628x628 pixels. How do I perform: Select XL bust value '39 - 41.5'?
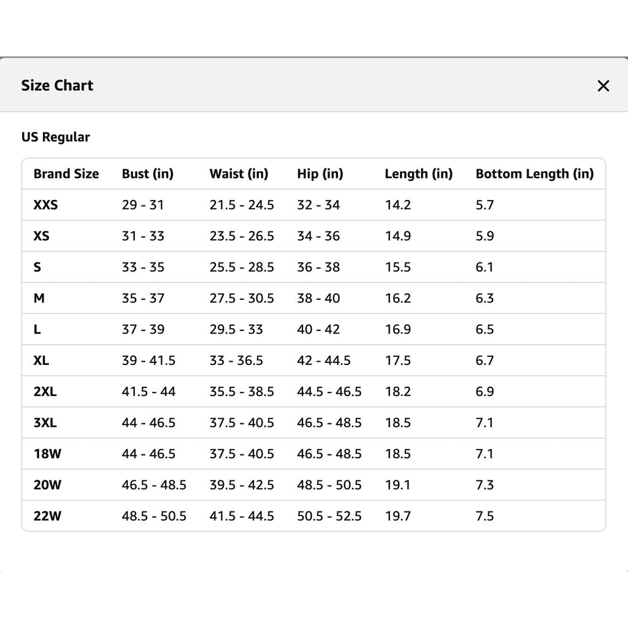click(148, 361)
